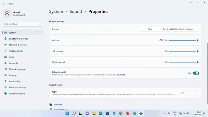This screenshot has width=208, height=117.
Task: Click the search magnifier in Find a setting
Action: pyautogui.click(x=40, y=24)
